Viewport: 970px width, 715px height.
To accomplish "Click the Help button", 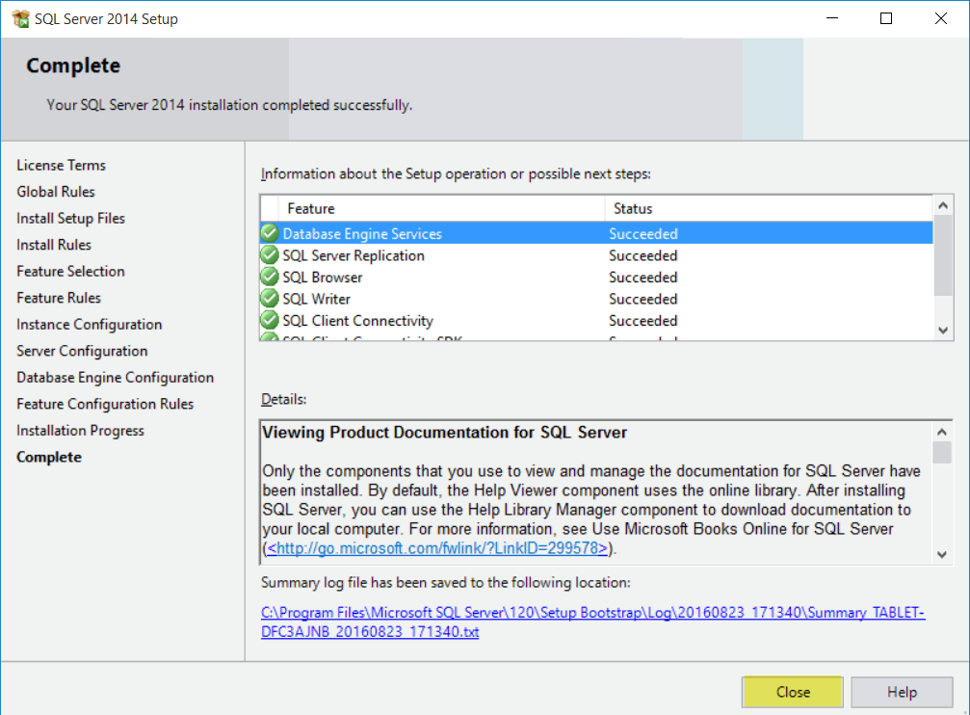I will [902, 692].
